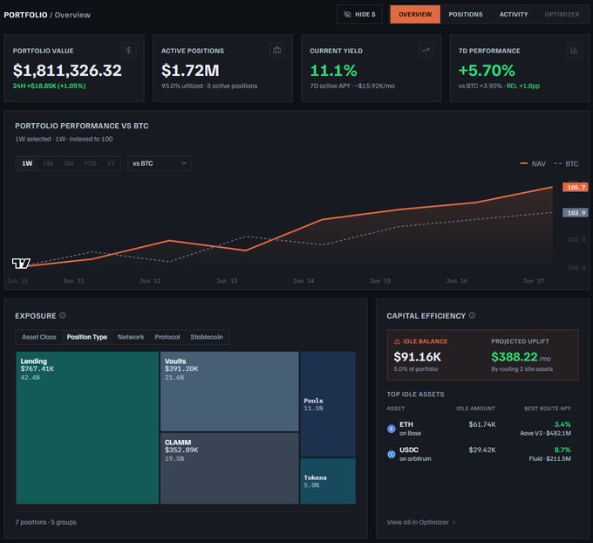The width and height of the screenshot is (593, 543).
Task: Click the 11.1% current yield value
Action: 333,71
